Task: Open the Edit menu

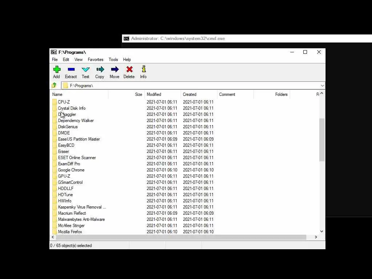Action: 66,60
